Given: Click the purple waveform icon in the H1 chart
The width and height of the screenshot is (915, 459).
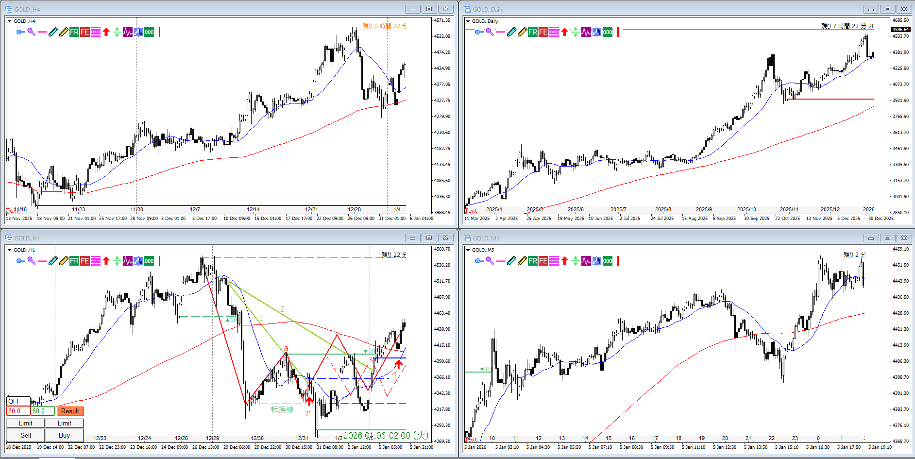Looking at the screenshot, I should click(127, 261).
